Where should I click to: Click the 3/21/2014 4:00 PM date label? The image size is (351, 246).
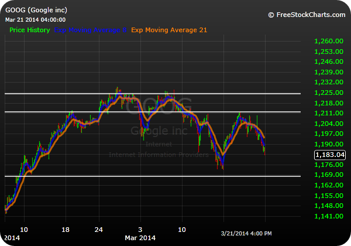[x=245, y=234]
